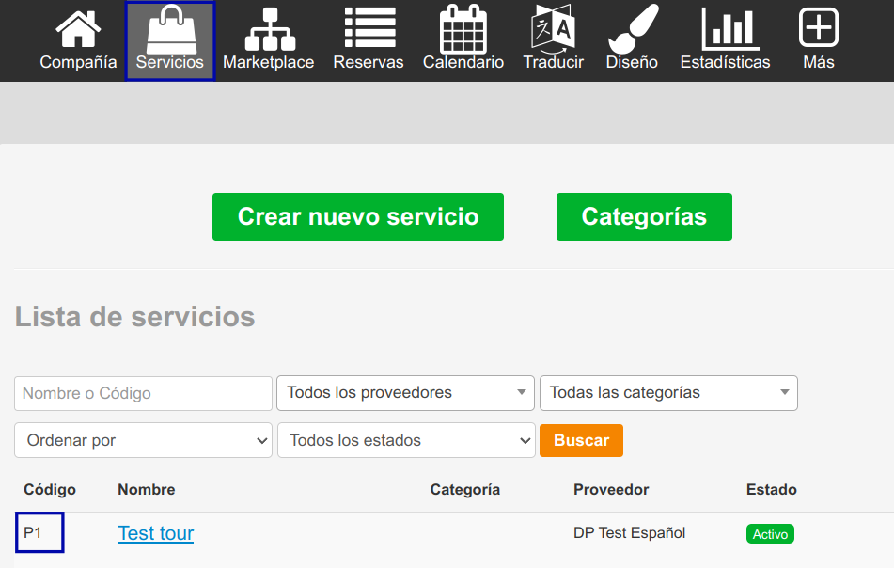Open the Test tour service link
This screenshot has height=568, width=894.
(x=156, y=533)
